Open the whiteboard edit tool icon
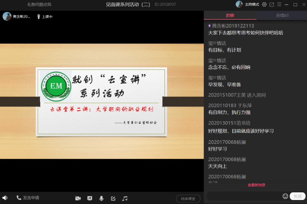Screen dimensions: 307x204 coord(113,198)
